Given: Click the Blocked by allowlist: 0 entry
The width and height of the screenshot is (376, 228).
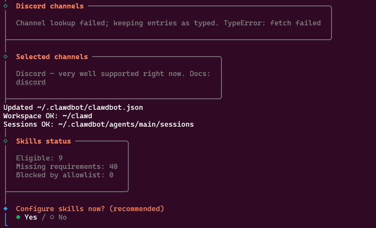Looking at the screenshot, I should click(65, 175).
